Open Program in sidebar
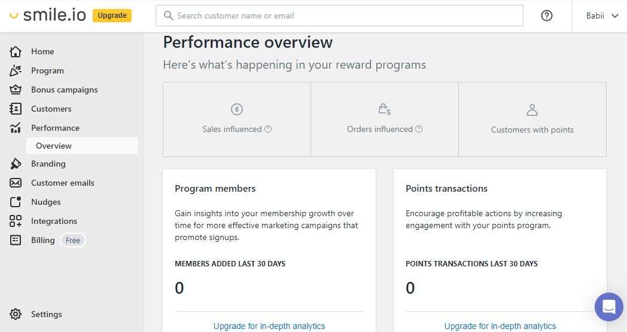627x332 pixels. [x=47, y=70]
